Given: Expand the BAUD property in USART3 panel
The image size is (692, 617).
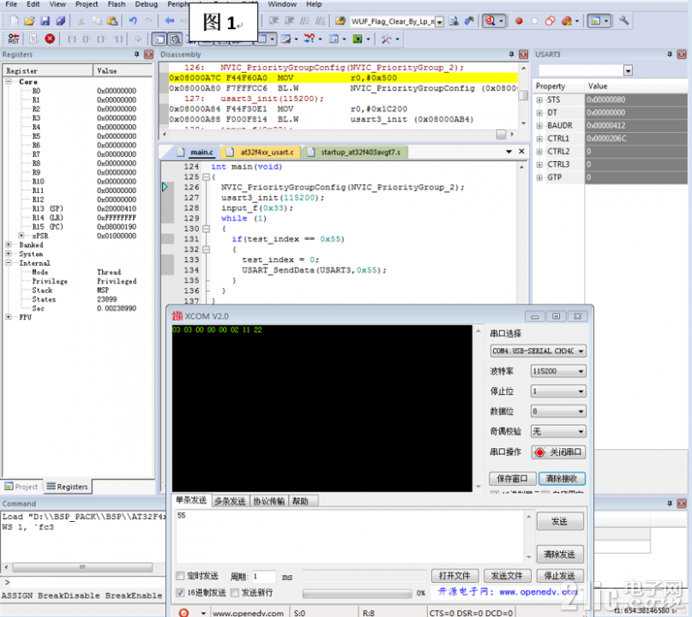Looking at the screenshot, I should point(539,126).
